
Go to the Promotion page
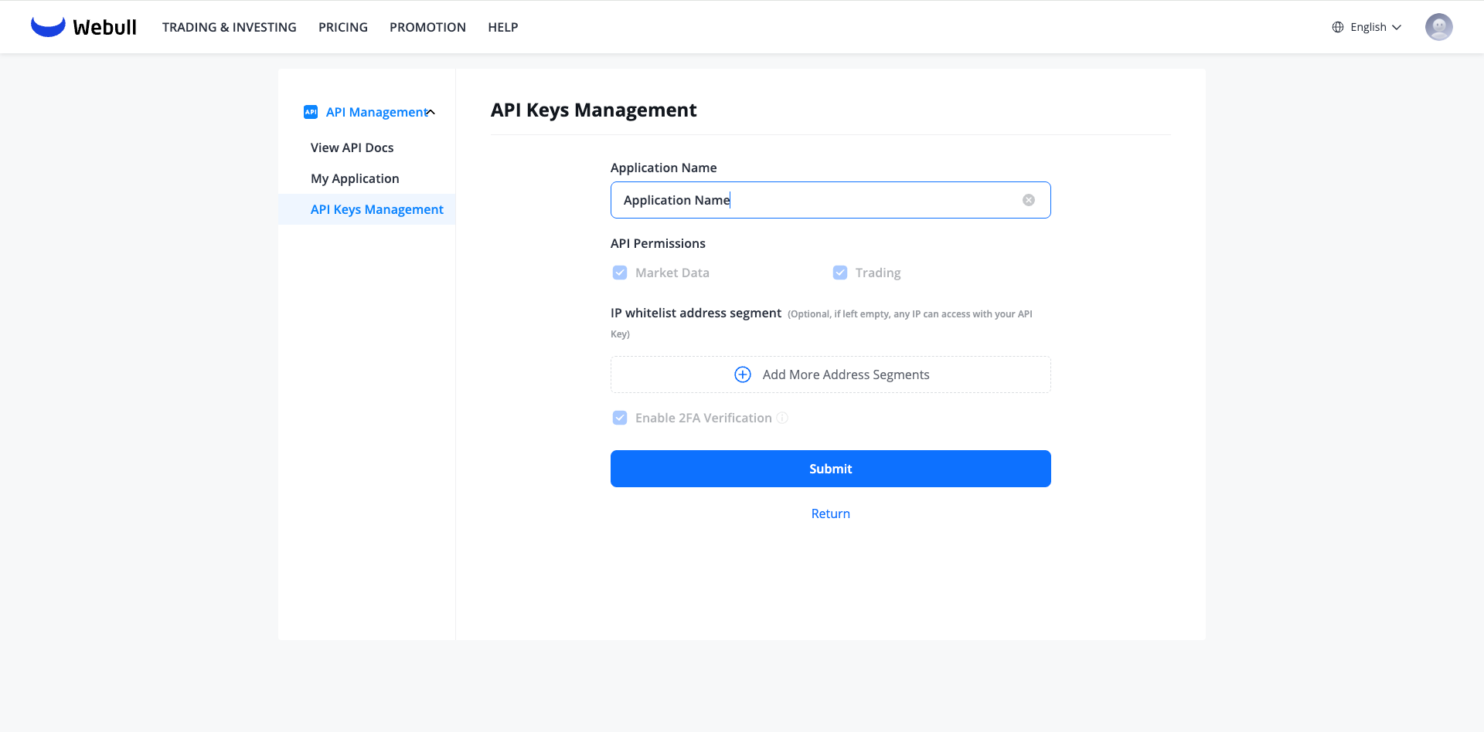pos(427,27)
